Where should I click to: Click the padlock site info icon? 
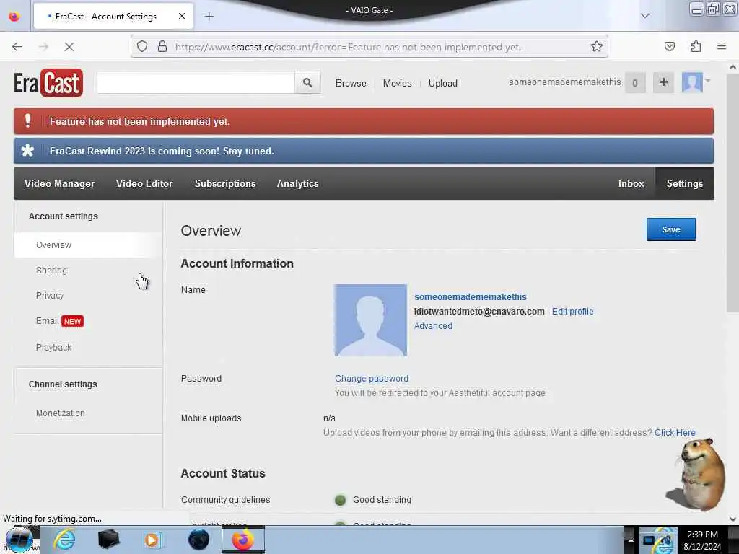162,47
